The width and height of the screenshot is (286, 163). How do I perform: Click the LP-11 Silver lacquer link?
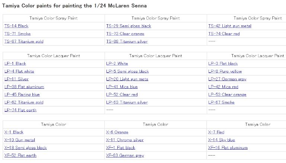[x=16, y=79]
